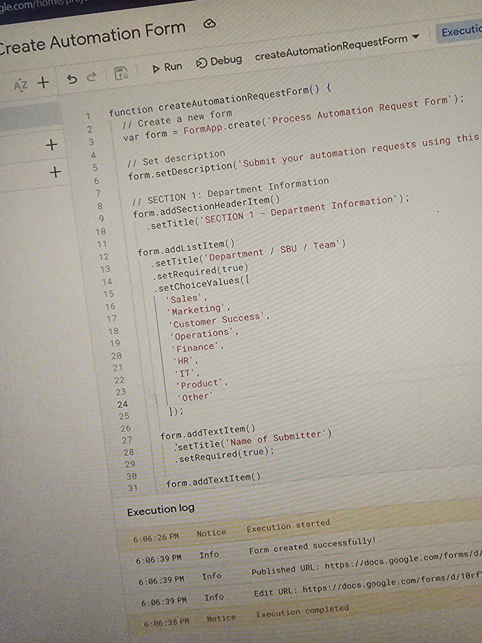Click the 'HR' choice value
The height and width of the screenshot is (643, 482).
[186, 361]
